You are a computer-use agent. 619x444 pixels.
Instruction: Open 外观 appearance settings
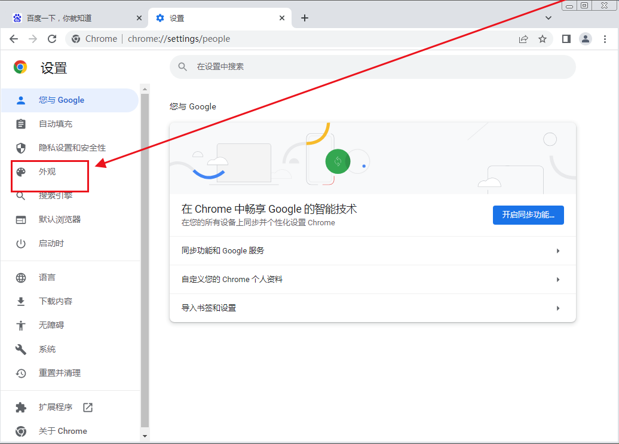(70, 172)
